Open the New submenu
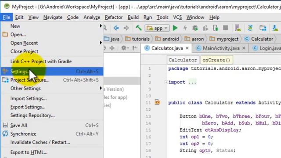The width and height of the screenshot is (281, 158). 52,26
